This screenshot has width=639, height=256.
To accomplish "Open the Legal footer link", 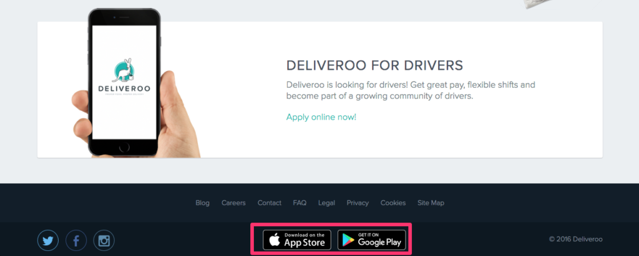I will (326, 202).
